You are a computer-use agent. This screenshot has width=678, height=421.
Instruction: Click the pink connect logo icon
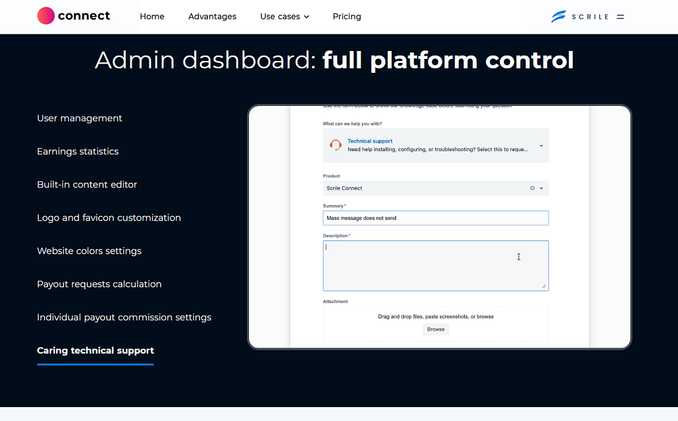pyautogui.click(x=45, y=15)
